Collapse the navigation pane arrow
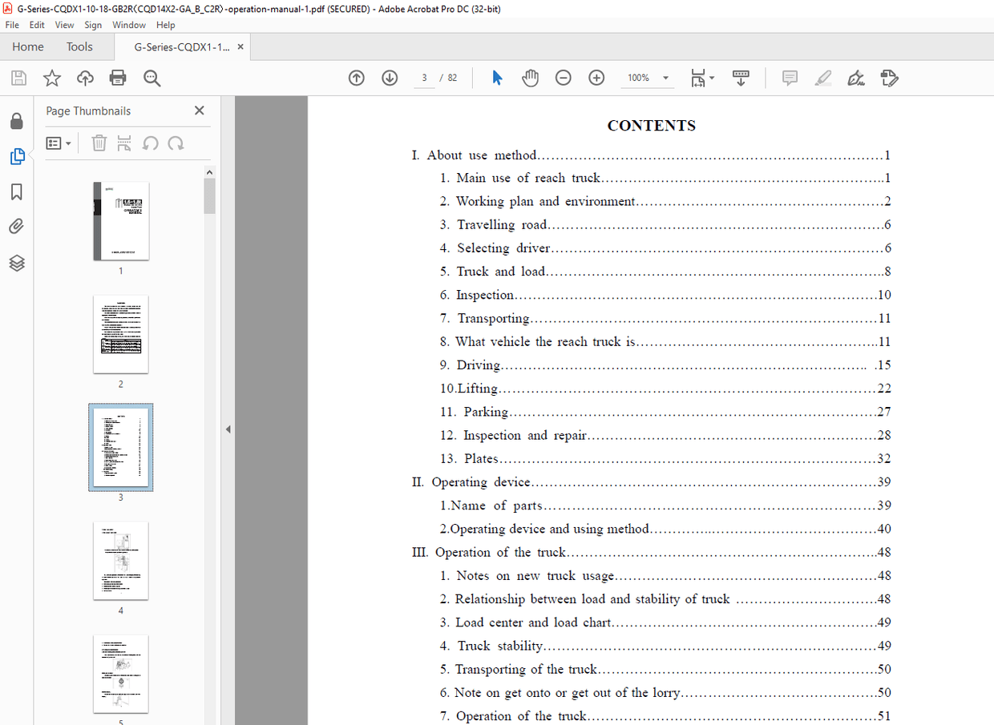 pos(228,429)
